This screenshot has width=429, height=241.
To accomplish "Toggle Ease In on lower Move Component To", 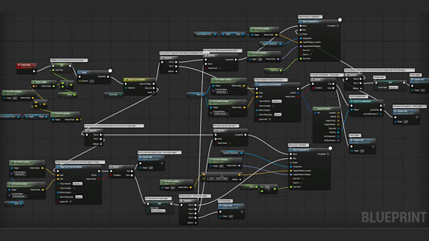I will (301, 182).
